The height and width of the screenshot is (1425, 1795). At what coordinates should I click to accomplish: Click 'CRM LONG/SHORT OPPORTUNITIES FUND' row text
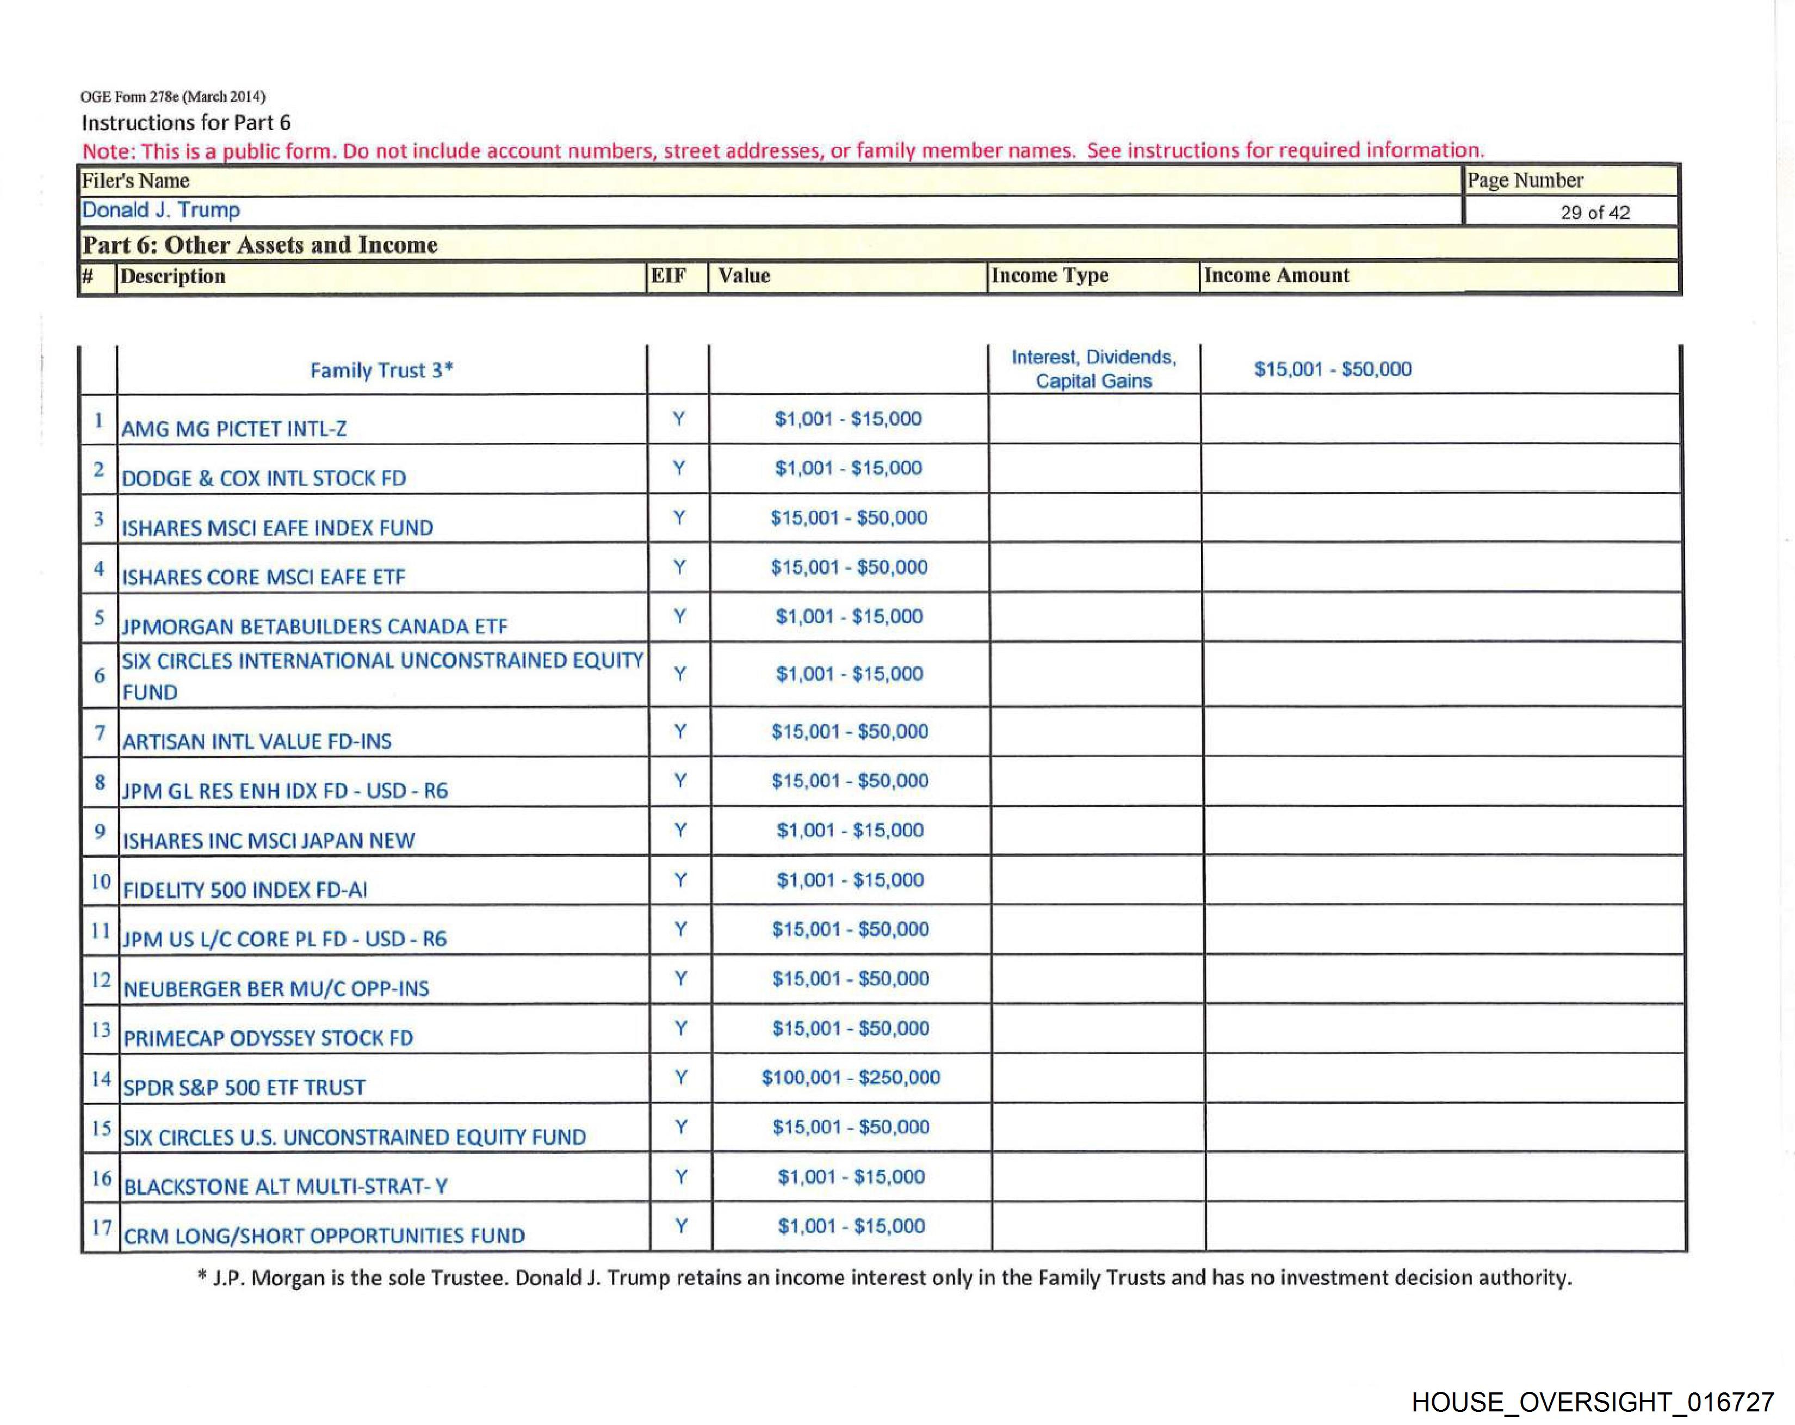point(324,1236)
